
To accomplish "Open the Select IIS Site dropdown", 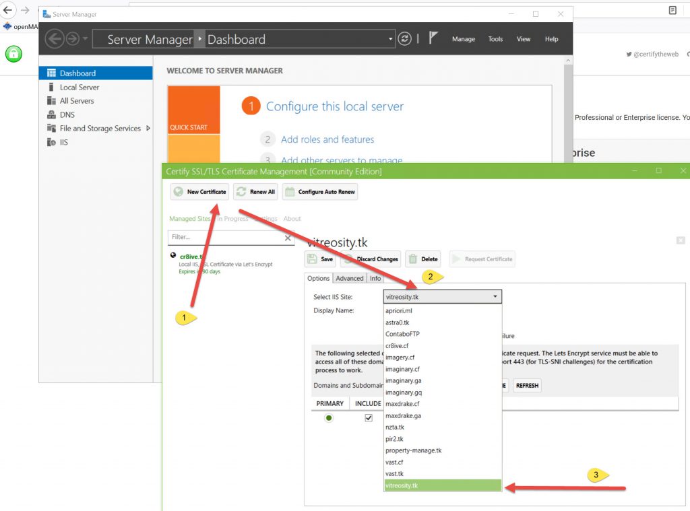I will [x=442, y=296].
